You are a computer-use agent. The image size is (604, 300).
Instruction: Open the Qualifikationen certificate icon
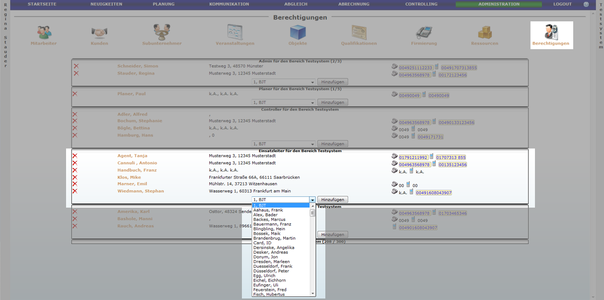click(359, 32)
